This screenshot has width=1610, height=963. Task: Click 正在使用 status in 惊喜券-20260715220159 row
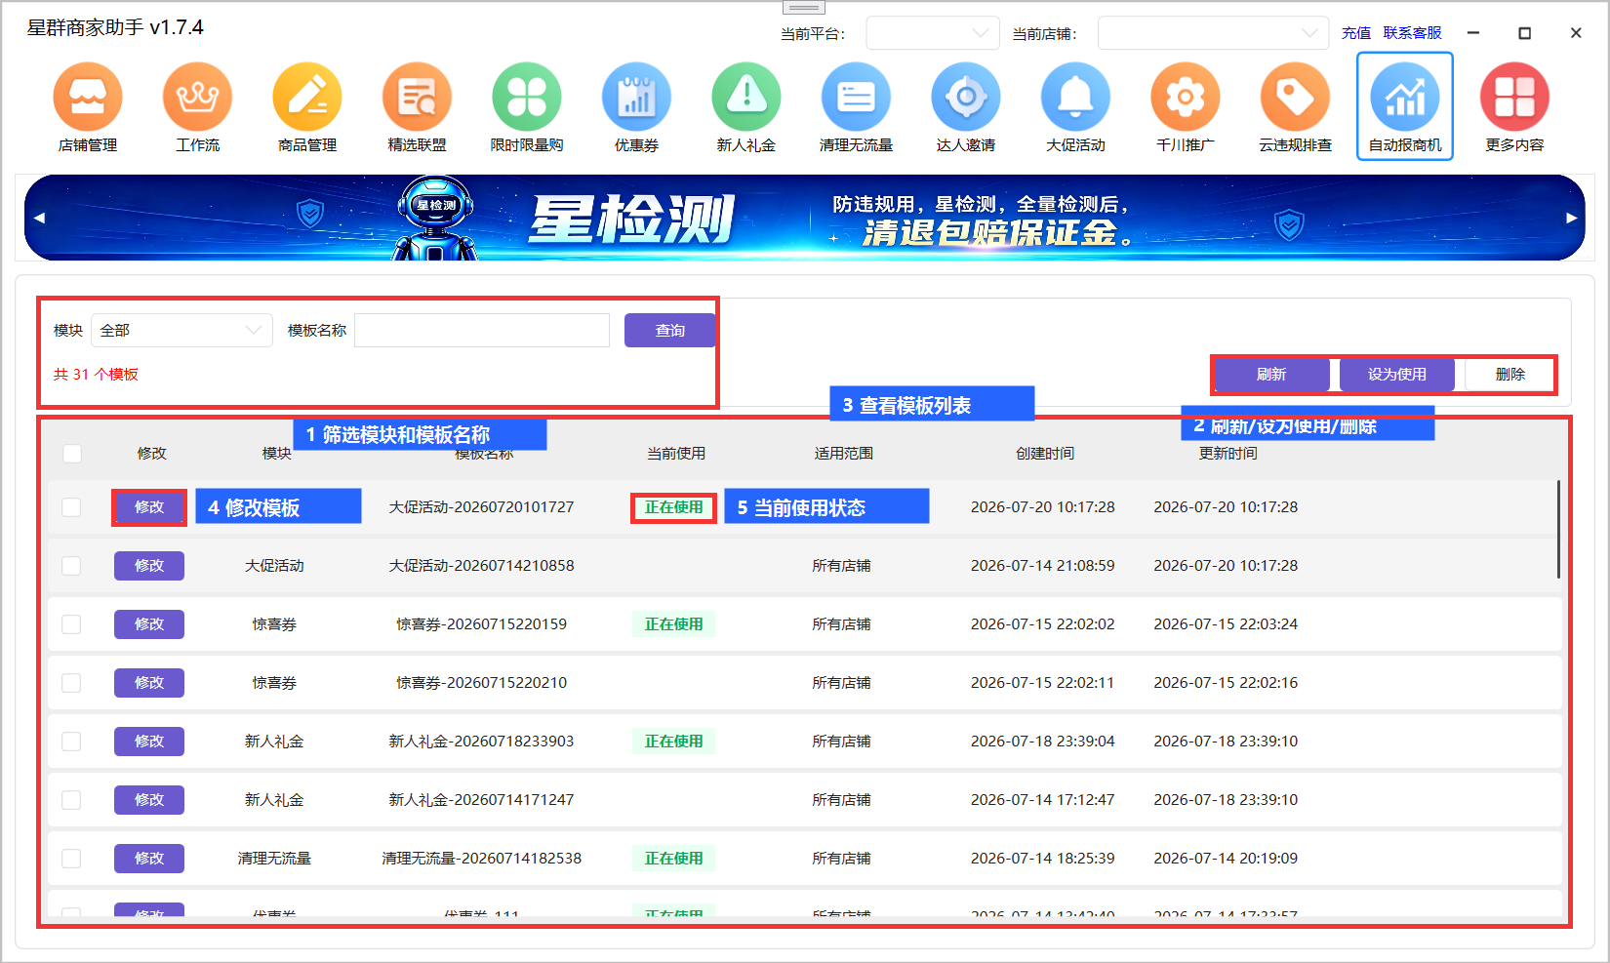673,624
